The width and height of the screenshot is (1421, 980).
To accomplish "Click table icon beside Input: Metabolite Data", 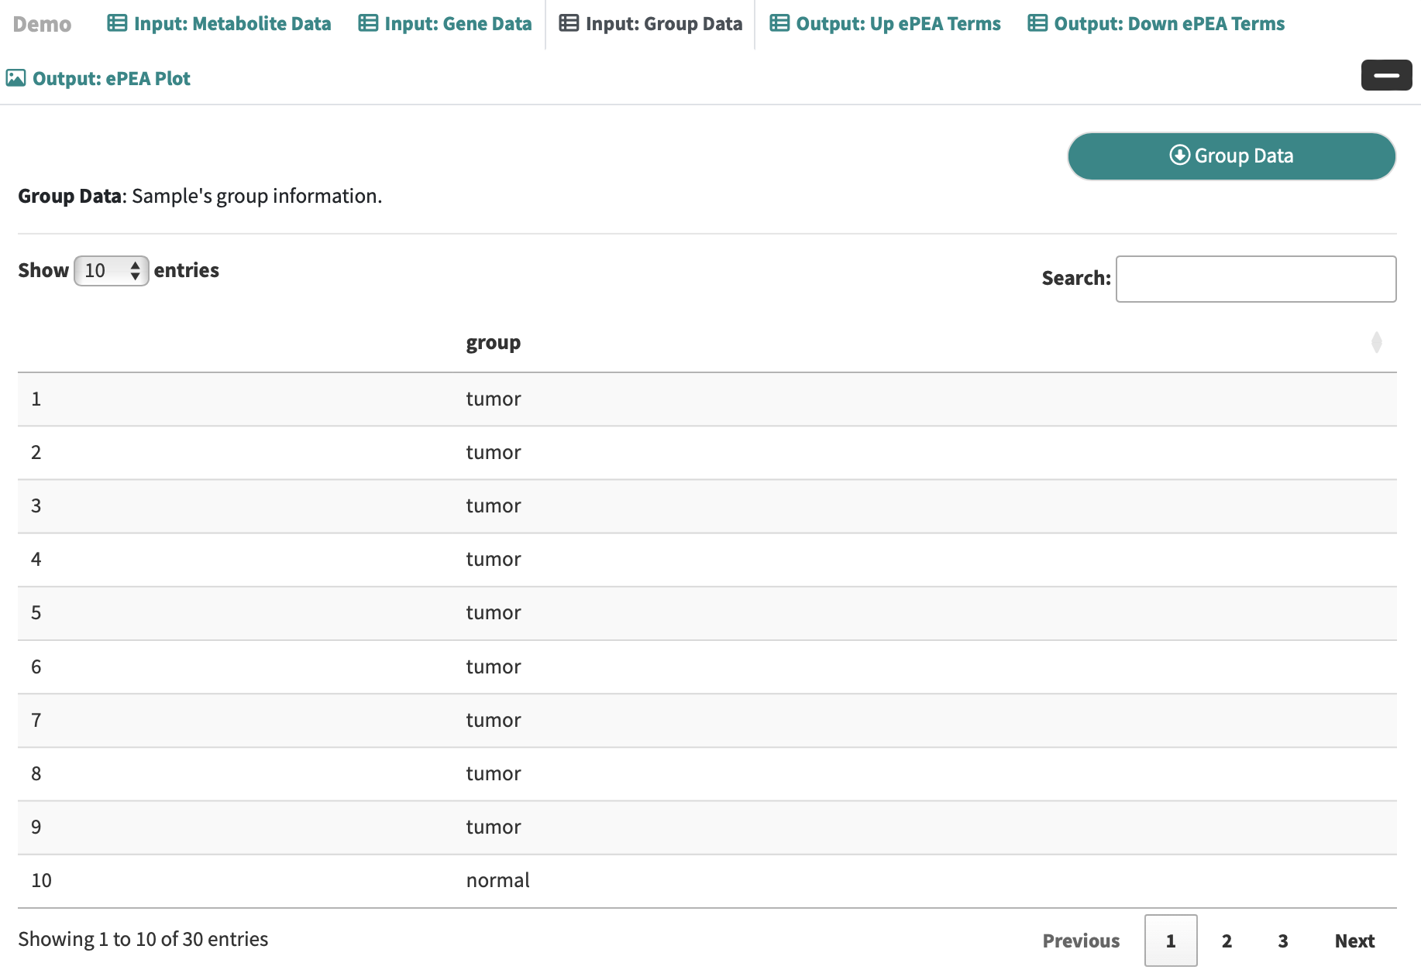I will [117, 23].
